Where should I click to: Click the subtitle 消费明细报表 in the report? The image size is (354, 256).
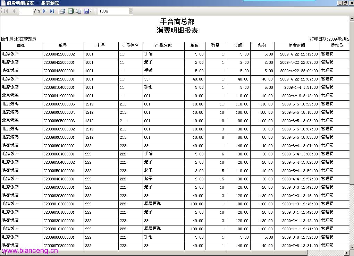(x=177, y=31)
